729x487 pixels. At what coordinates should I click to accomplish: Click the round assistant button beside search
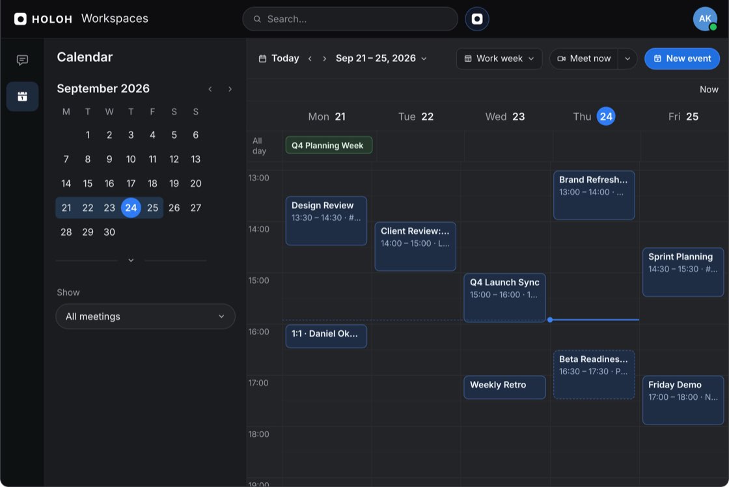click(x=477, y=19)
